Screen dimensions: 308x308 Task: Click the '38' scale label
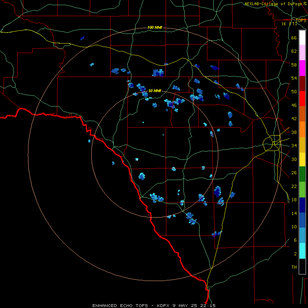[294, 132]
